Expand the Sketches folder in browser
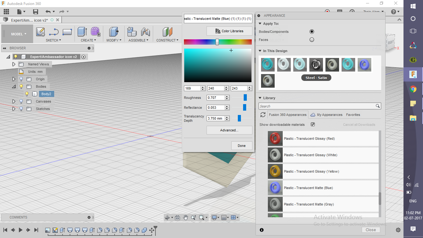423x238 pixels. pos(14,109)
